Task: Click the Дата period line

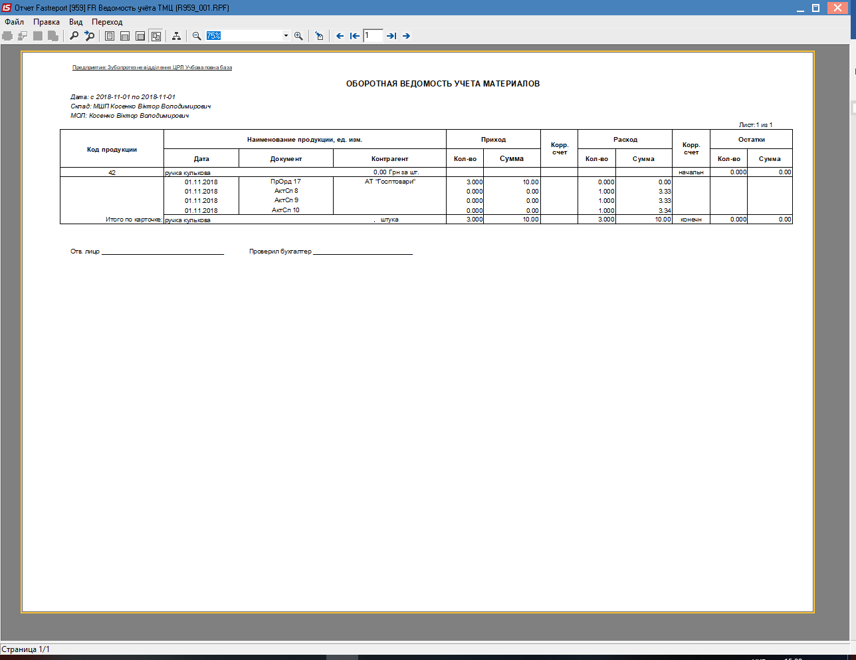Action: pos(123,97)
